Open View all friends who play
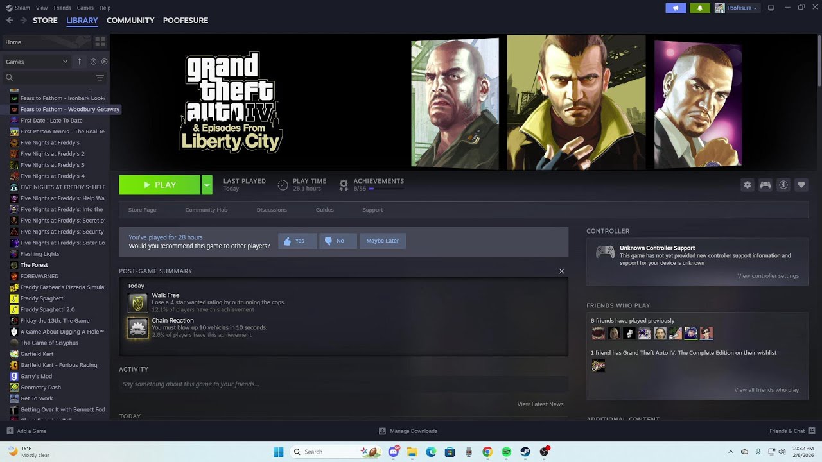 pyautogui.click(x=766, y=390)
